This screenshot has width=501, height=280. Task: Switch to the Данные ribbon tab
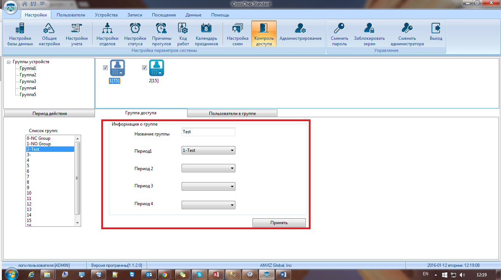pos(193,15)
